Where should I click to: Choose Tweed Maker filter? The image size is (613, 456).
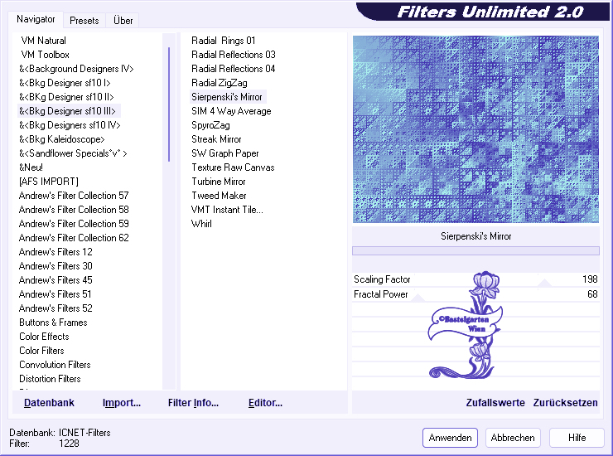(219, 196)
